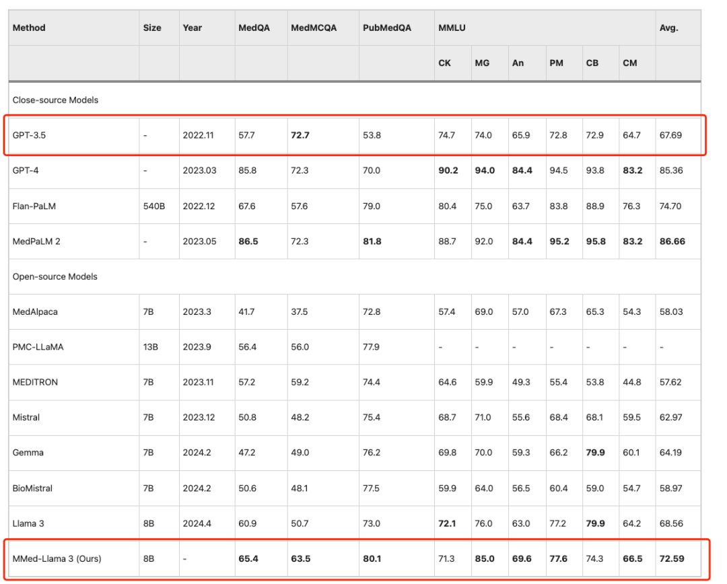Click Flan-PaLM's PubMedQA score 79.0
727x584 pixels.
[372, 207]
